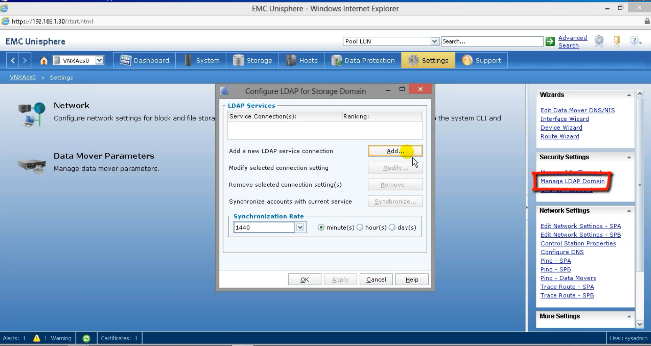
Task: Select the day(s) radio button
Action: coord(392,227)
